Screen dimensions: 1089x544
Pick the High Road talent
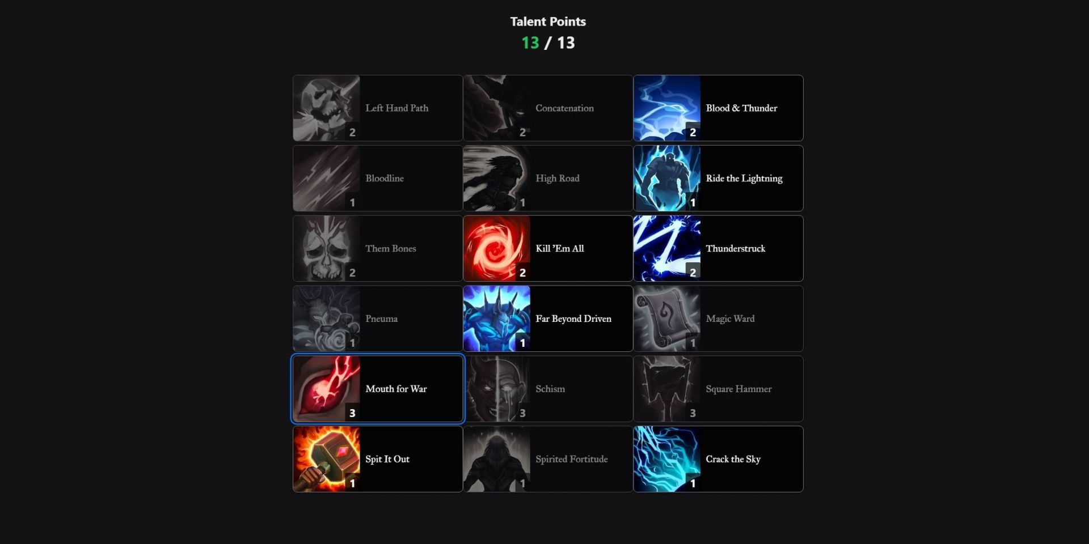[548, 178]
